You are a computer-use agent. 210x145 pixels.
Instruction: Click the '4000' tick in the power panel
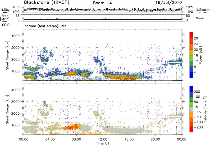point(15,36)
